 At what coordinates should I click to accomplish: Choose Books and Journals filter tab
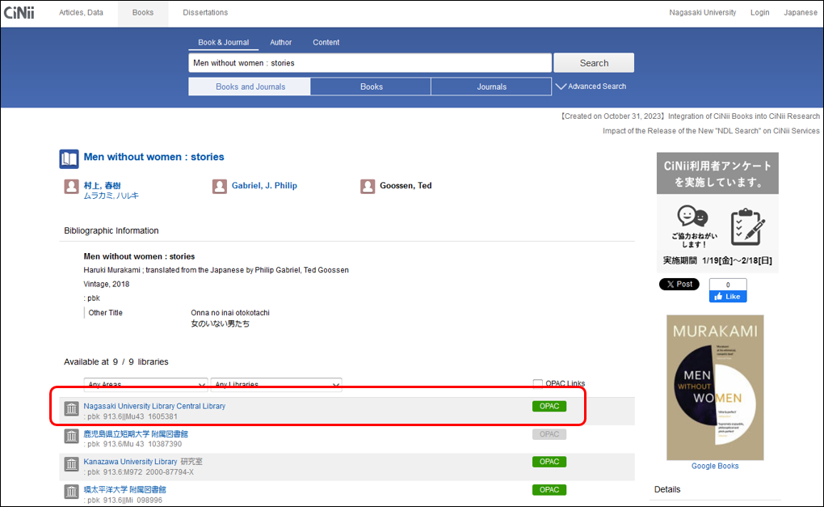250,87
